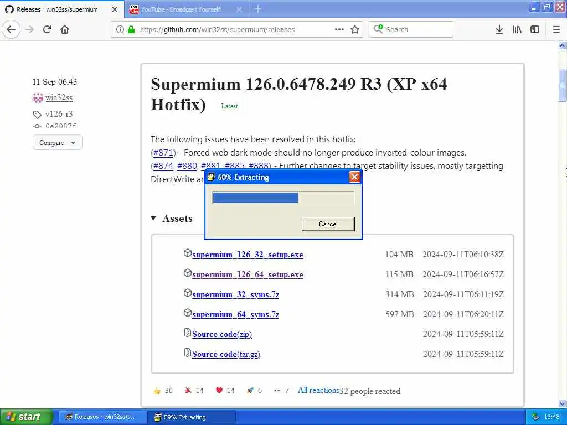The image size is (567, 425).
Task: Open Supermium 126.0.6478.249 R3 release title
Action: [x=298, y=94]
